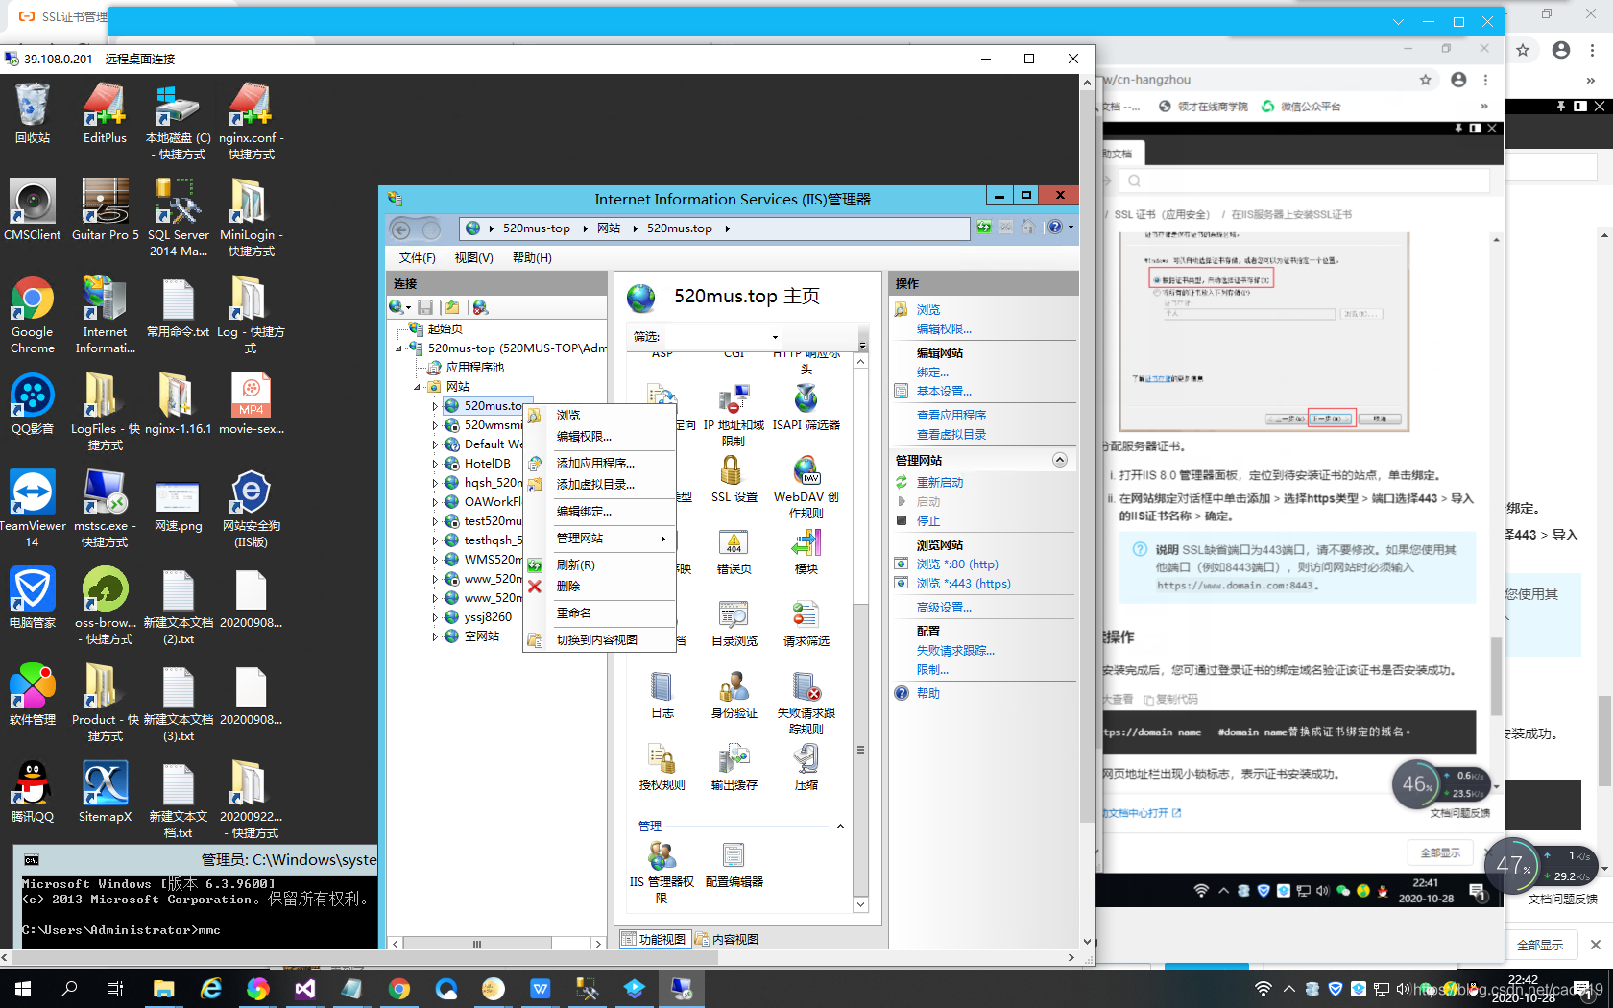Click the save icon in 连接 toolbar
Image resolution: width=1613 pixels, height=1008 pixels.
coord(425,307)
